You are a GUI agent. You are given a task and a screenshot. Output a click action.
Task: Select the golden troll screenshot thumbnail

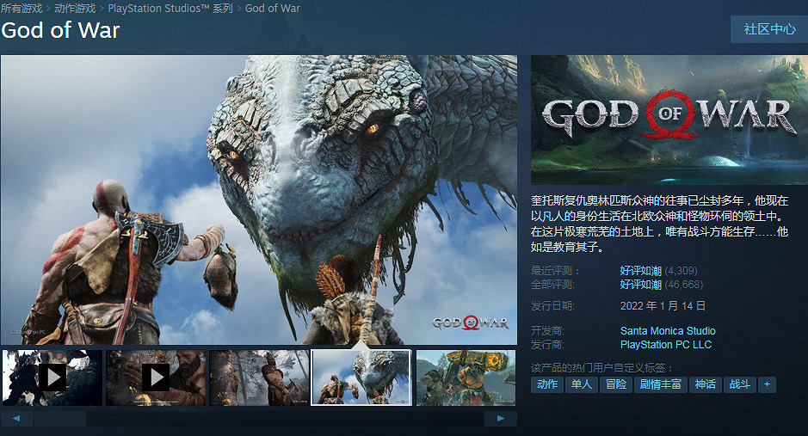466,378
